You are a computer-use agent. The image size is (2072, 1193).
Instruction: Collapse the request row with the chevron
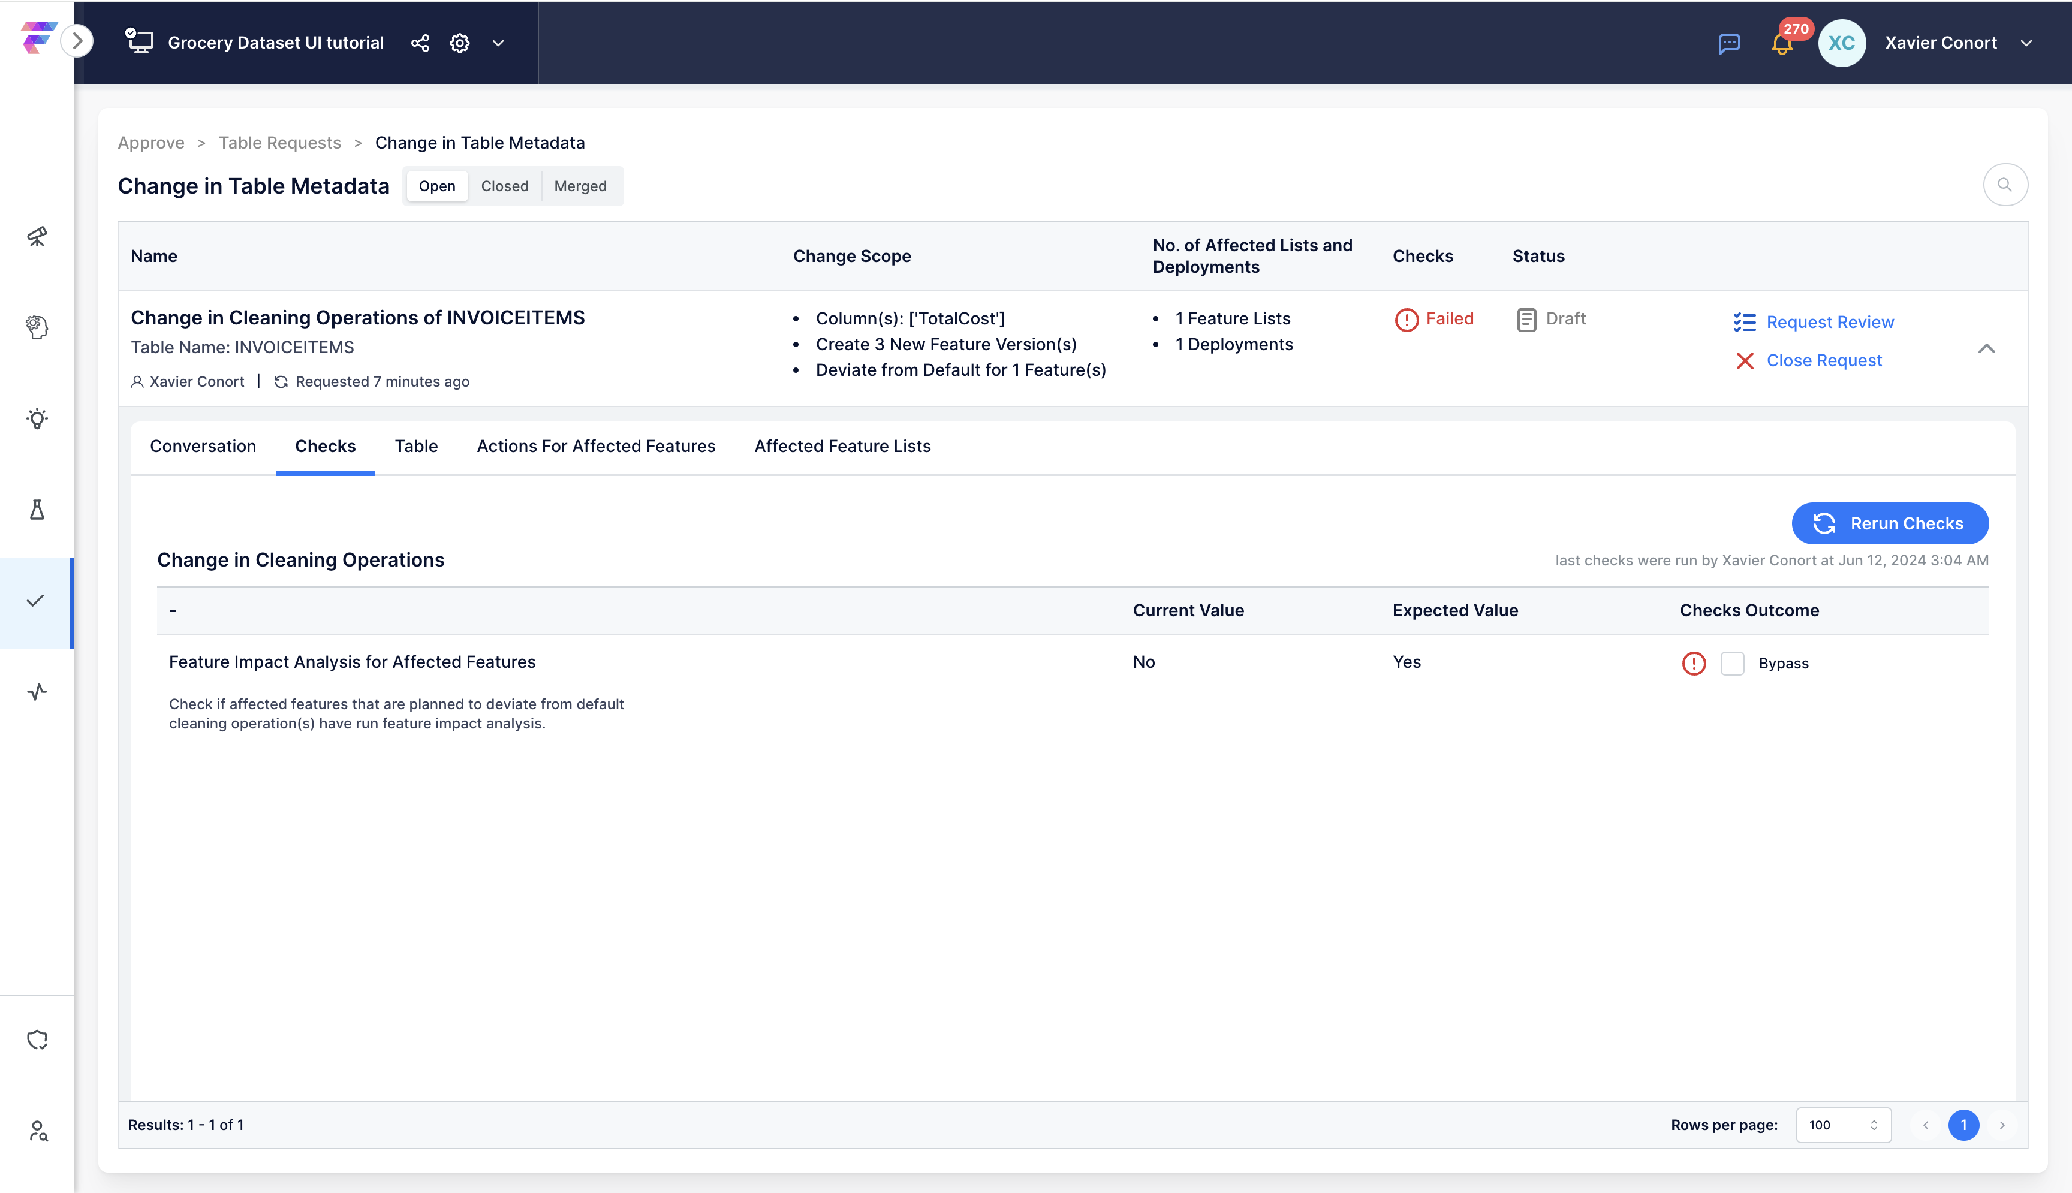(1986, 349)
